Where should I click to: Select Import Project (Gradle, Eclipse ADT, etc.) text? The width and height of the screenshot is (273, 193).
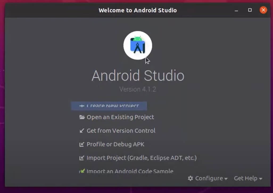tap(142, 158)
